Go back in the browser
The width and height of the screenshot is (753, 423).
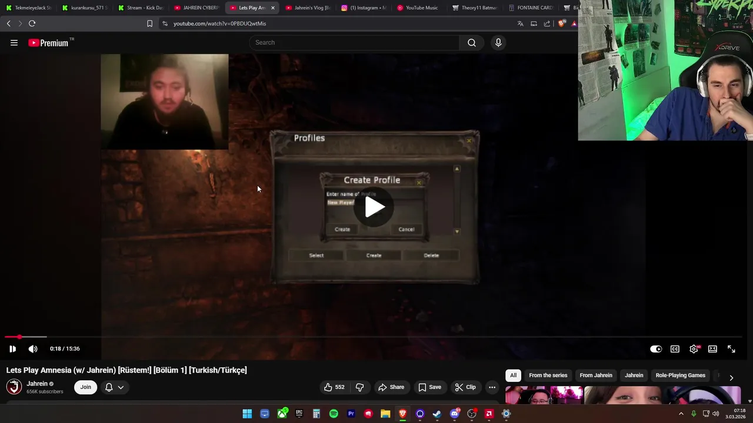pyautogui.click(x=8, y=23)
